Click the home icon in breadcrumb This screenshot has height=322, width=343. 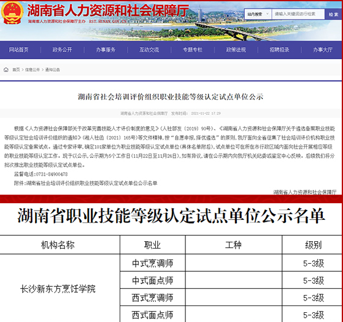pyautogui.click(x=6, y=70)
